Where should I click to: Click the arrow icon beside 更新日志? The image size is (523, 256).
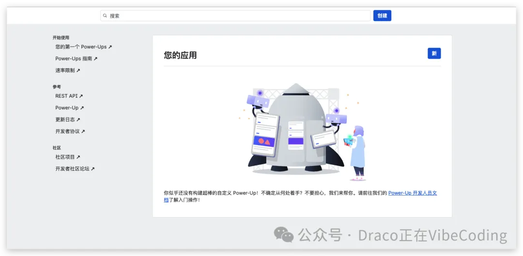click(x=78, y=120)
